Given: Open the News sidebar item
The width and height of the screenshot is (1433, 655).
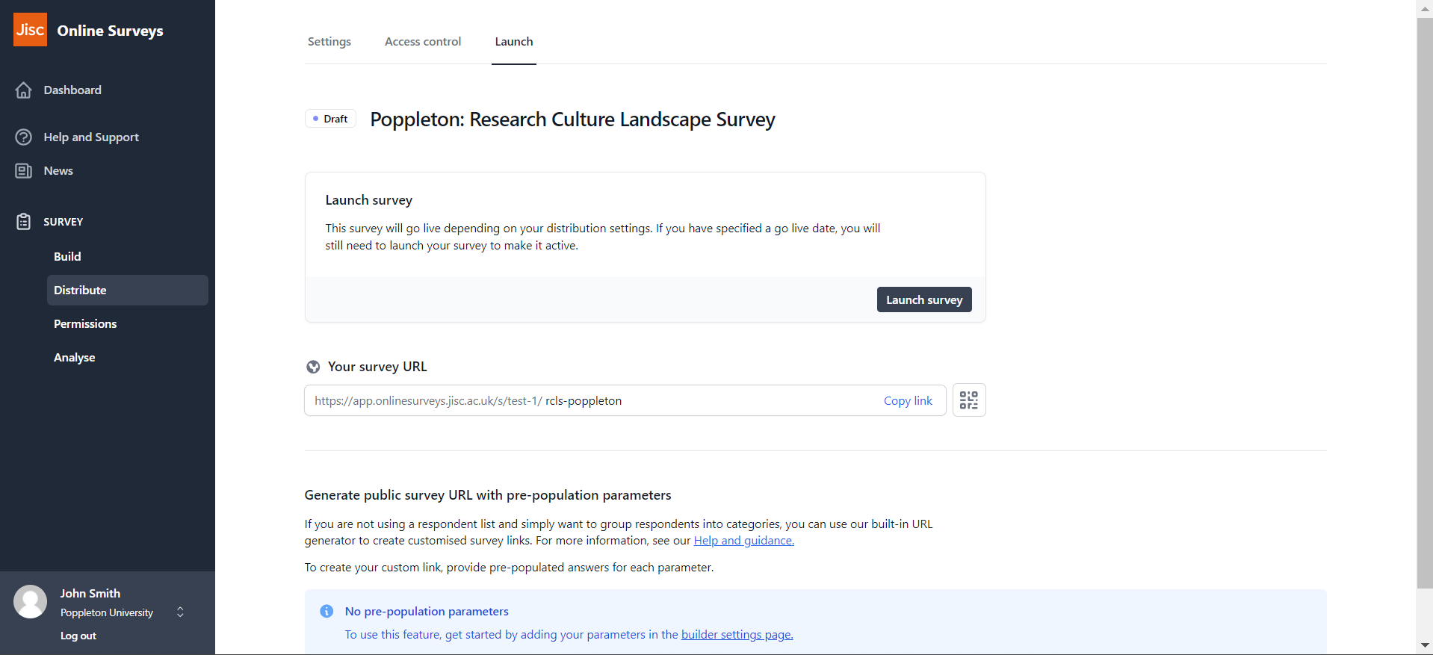Looking at the screenshot, I should [x=58, y=171].
